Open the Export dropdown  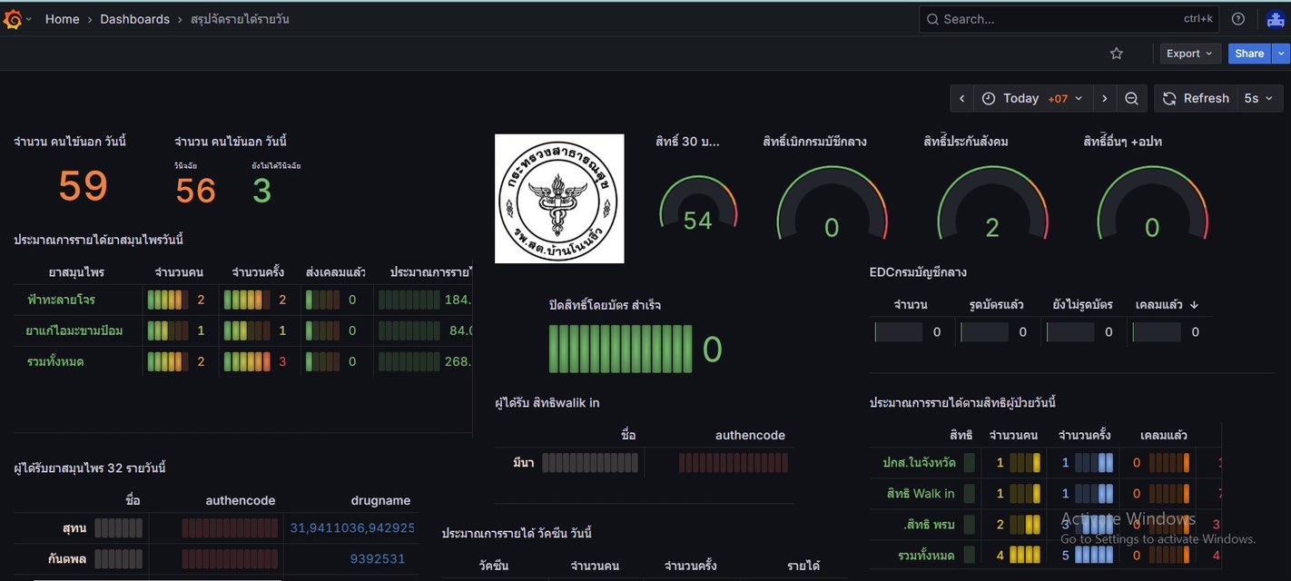[x=1189, y=54]
